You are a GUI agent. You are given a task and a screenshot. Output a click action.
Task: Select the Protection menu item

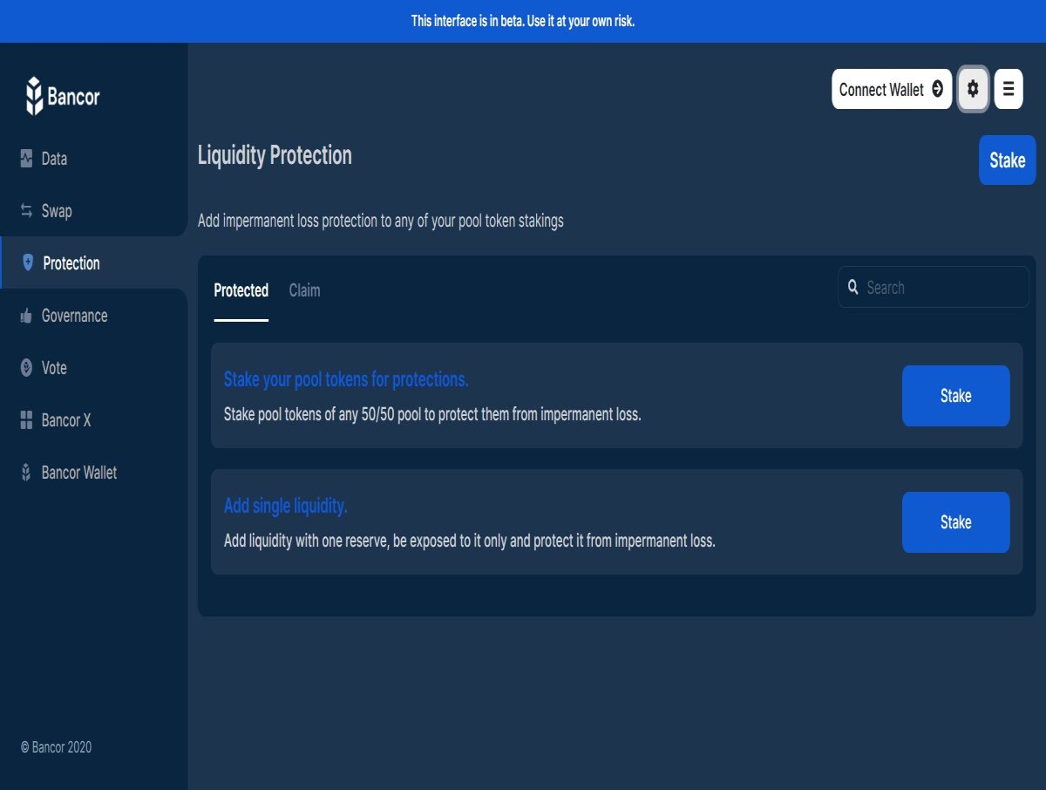click(94, 263)
